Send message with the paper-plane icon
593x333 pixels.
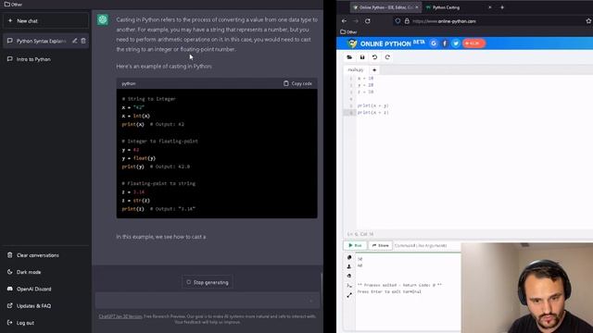311,301
